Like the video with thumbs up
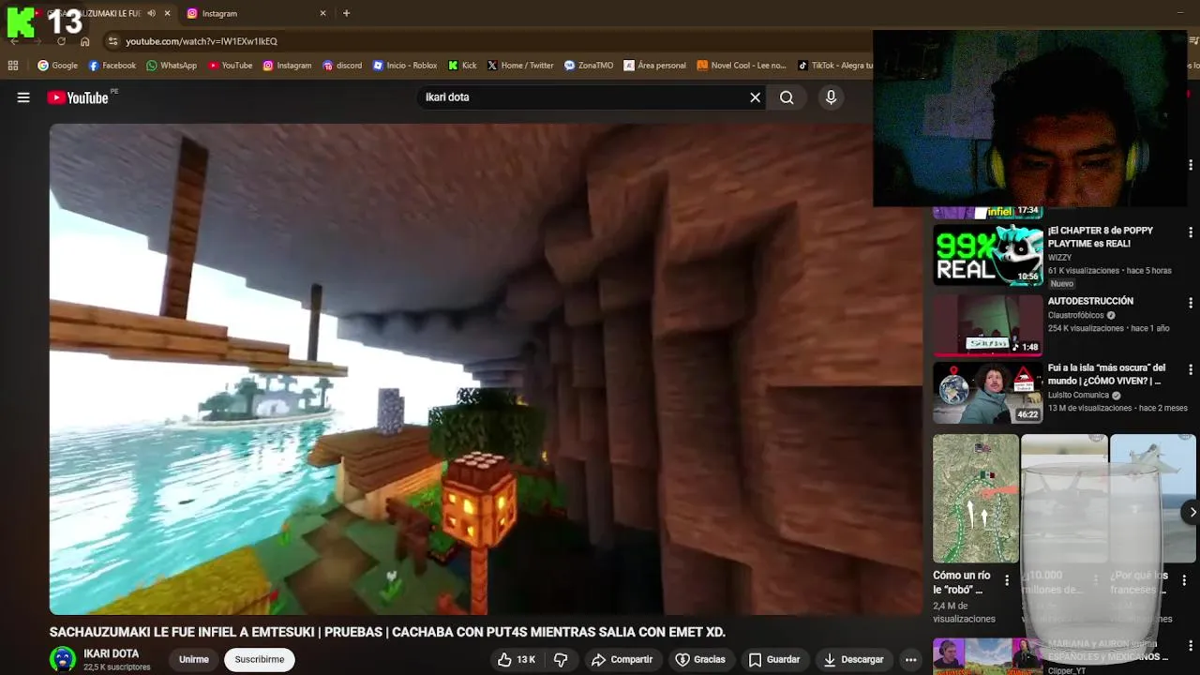Screen dimensions: 1200x675 click(x=516, y=659)
